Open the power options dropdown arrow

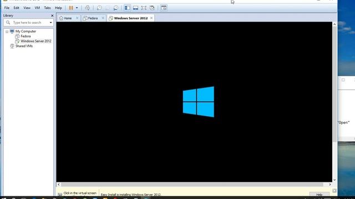pyautogui.click(x=77, y=8)
